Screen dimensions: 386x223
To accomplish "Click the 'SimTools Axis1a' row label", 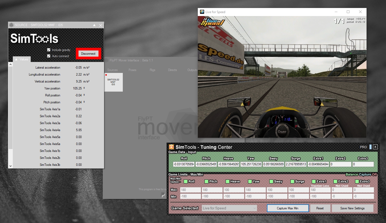I will (x=50, y=109).
